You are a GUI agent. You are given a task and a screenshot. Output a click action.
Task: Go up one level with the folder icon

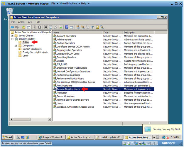(x=23, y=27)
